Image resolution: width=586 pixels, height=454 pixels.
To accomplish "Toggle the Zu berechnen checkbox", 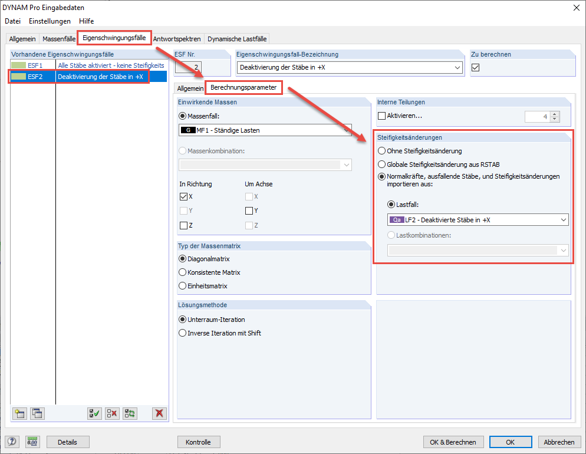I will coord(475,68).
